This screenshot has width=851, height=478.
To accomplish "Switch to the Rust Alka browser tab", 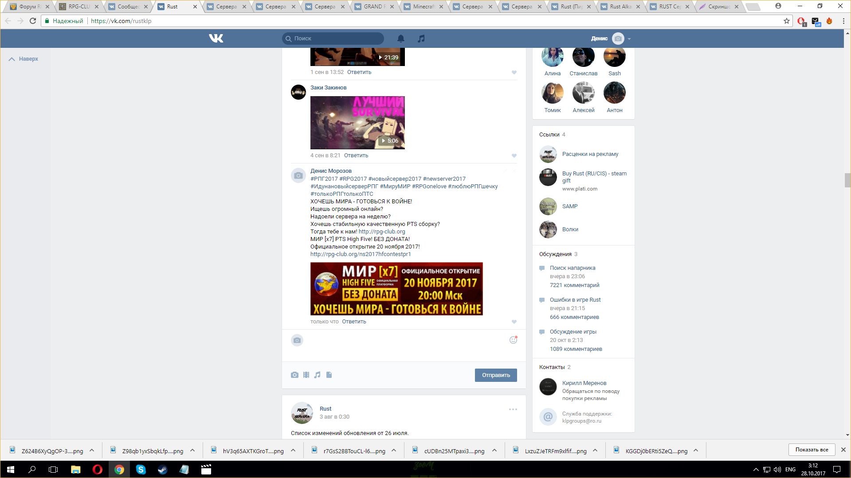I will (620, 7).
